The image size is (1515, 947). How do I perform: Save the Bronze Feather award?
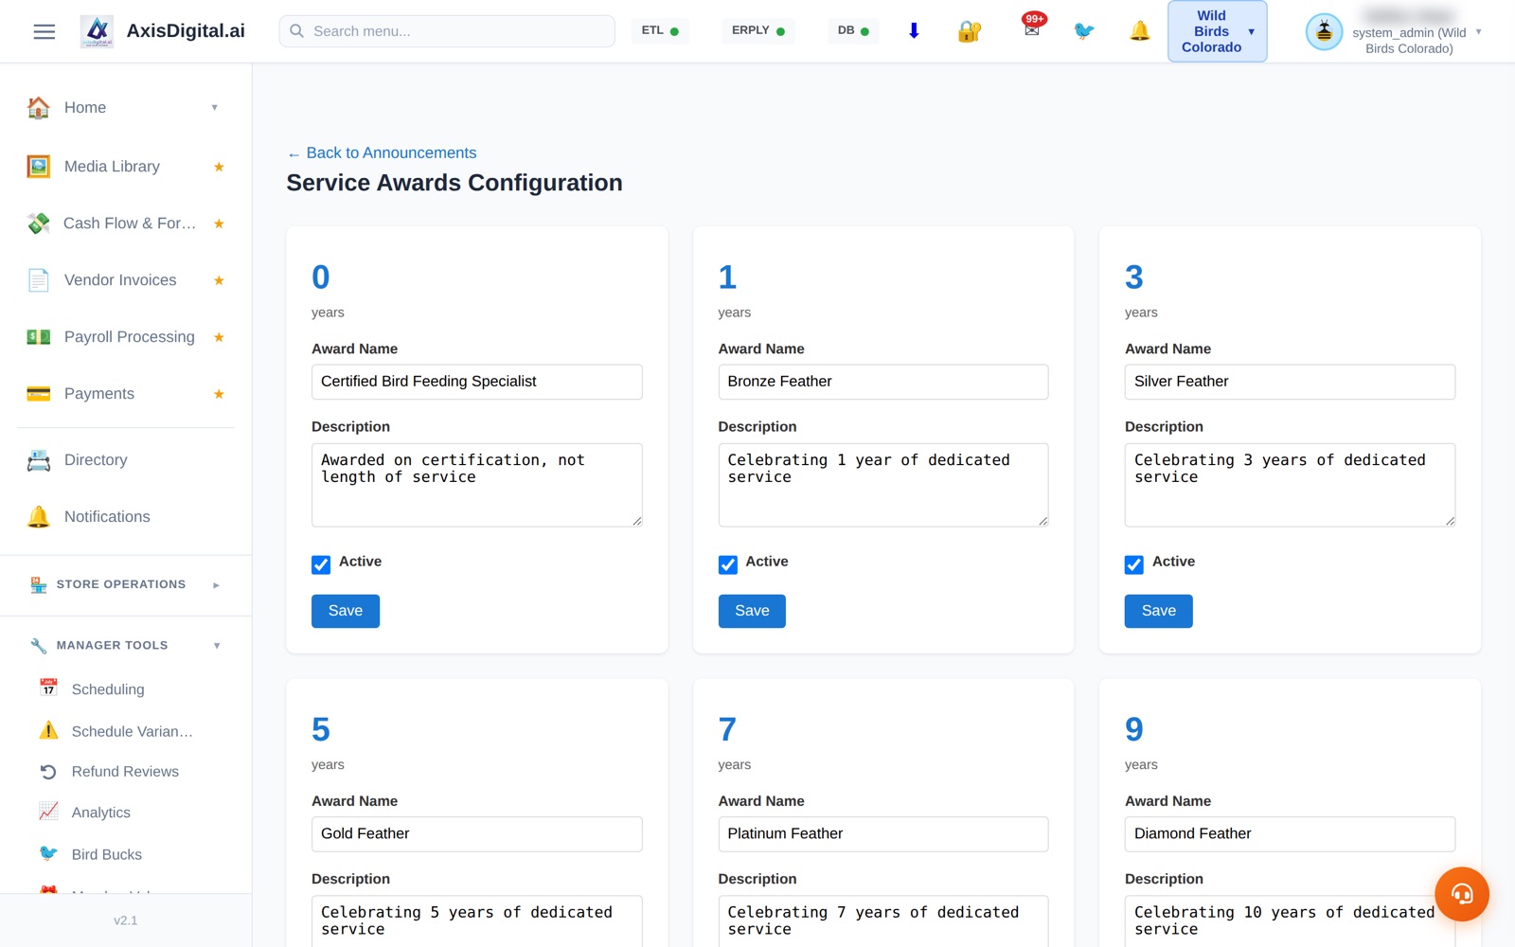[x=752, y=611]
